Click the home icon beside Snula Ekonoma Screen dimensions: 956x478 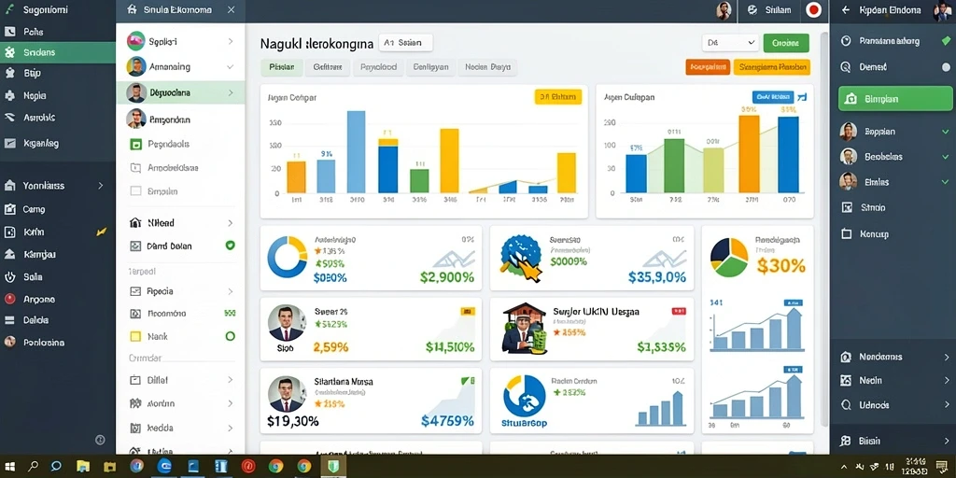132,9
